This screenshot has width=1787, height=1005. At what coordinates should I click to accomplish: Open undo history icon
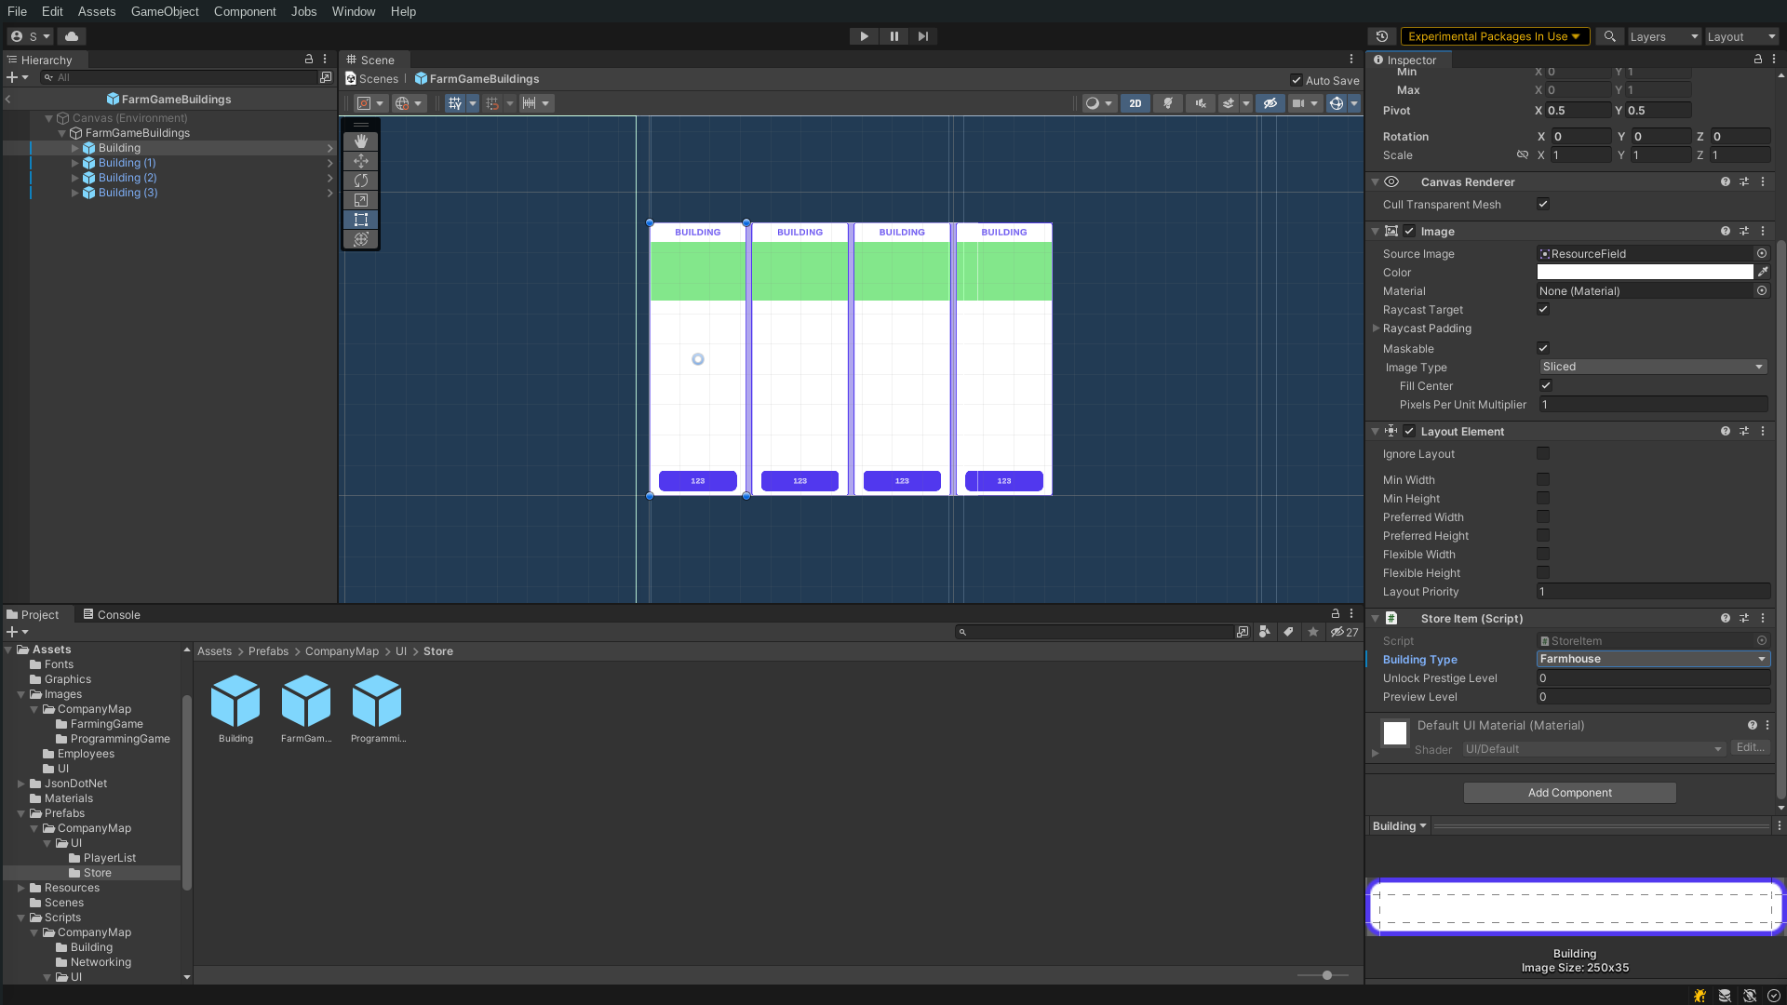[1382, 36]
